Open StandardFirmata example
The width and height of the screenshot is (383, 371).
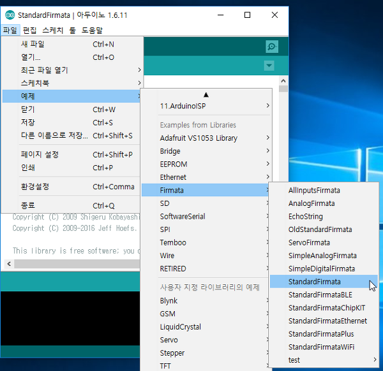coord(324,282)
